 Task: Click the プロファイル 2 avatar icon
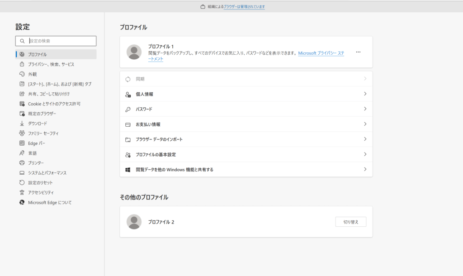pos(134,222)
